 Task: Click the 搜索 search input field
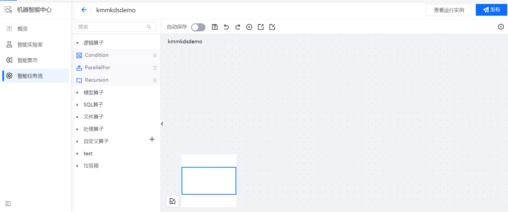coord(116,27)
